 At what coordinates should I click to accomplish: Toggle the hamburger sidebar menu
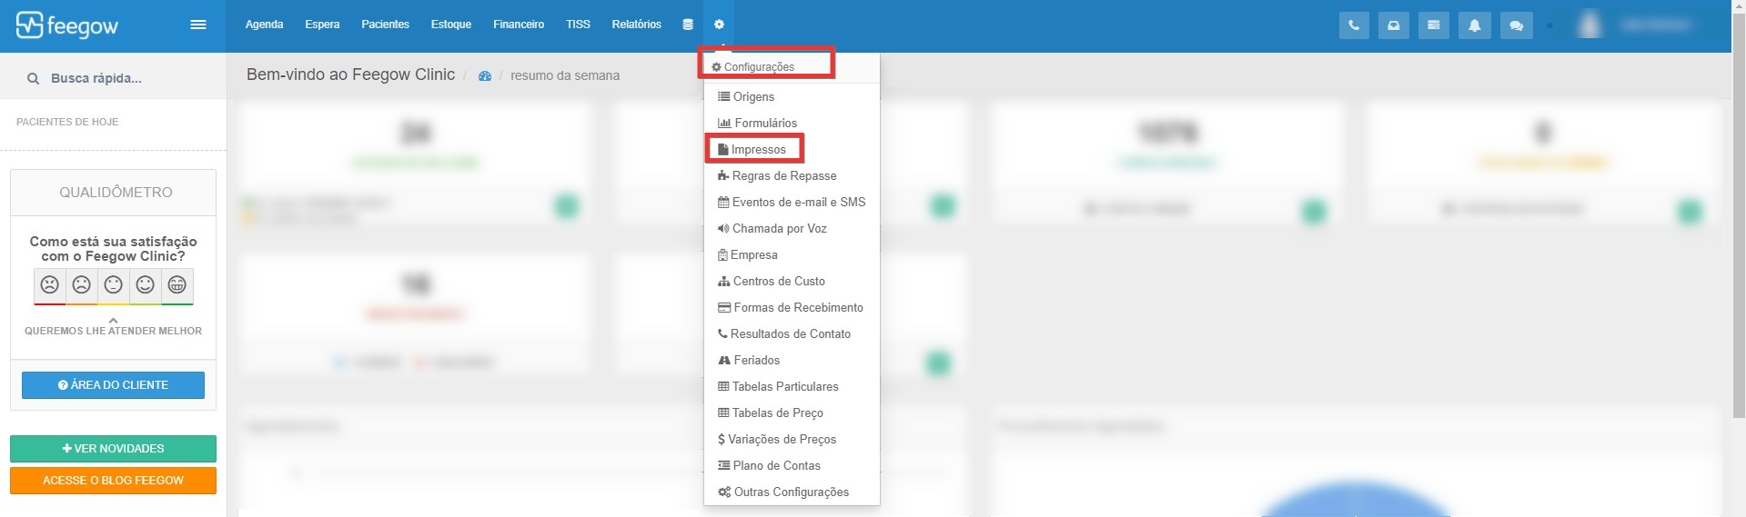(198, 25)
